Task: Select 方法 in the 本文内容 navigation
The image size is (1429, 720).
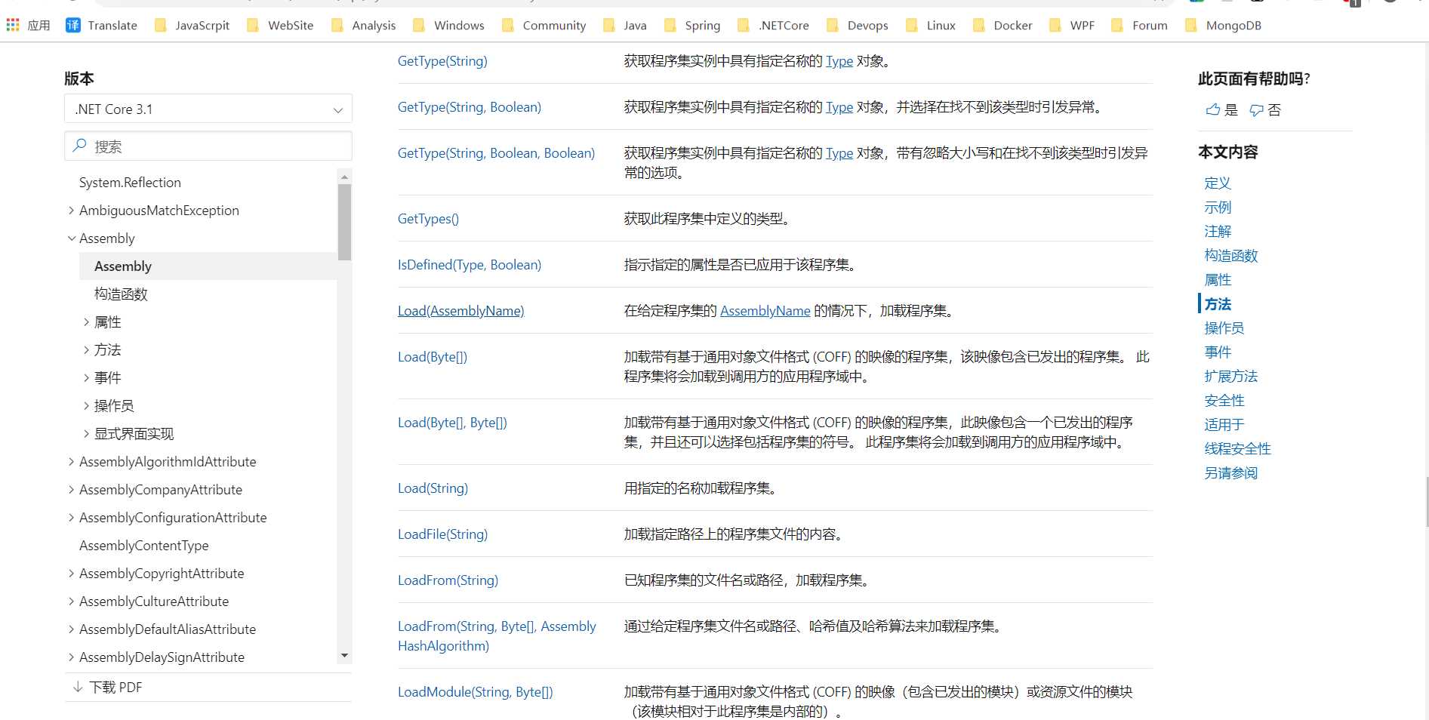Action: 1218,303
